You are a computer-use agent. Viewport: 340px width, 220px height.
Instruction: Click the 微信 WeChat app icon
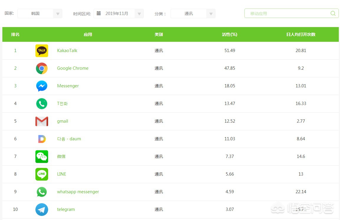click(42, 156)
